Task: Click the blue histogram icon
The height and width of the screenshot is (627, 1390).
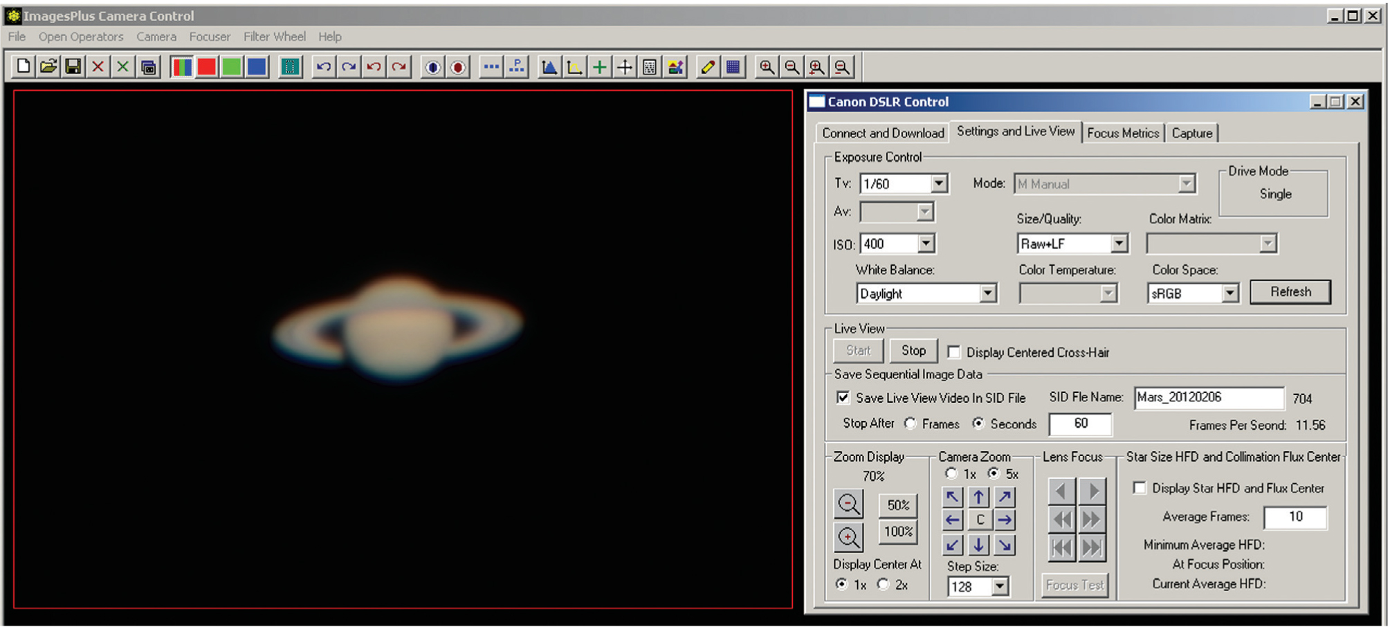Action: tap(549, 67)
